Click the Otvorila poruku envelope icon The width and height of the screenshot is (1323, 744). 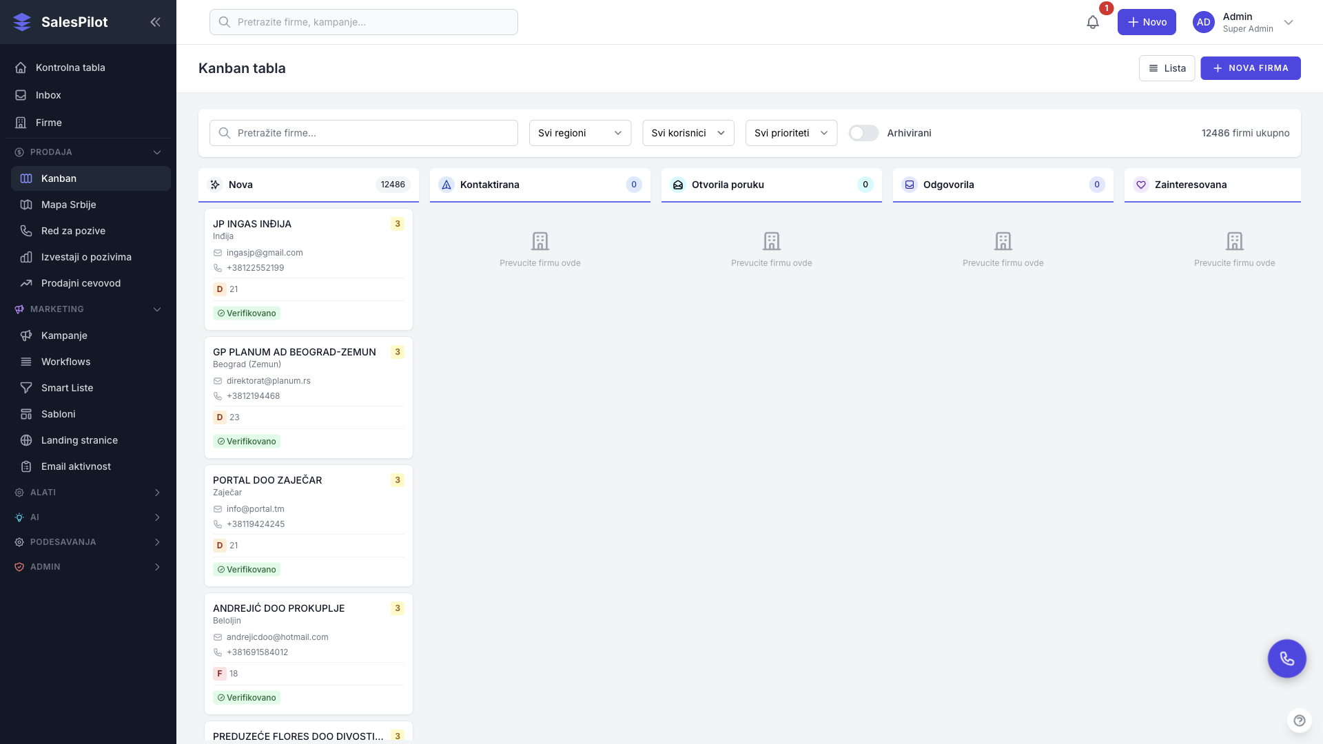678,185
